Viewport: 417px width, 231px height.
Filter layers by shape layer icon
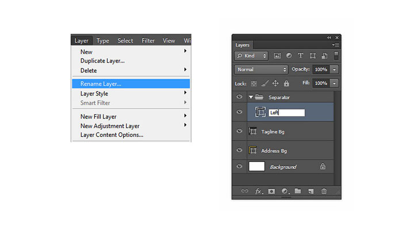[313, 56]
